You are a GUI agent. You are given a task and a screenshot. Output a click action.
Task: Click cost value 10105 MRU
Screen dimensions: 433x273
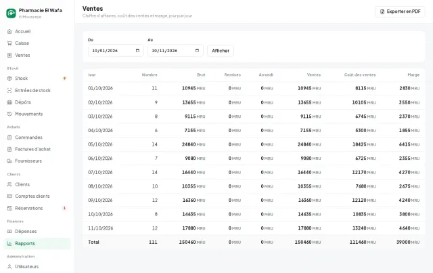point(364,102)
